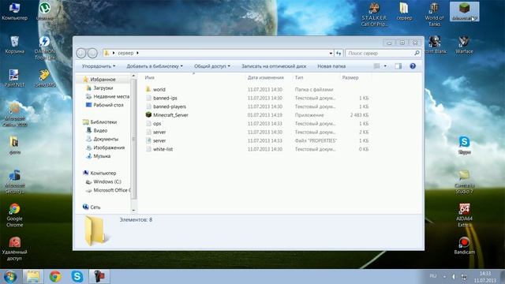Click the Поиск: сервер search field
The width and height of the screenshot is (505, 284).
pyautogui.click(x=383, y=53)
